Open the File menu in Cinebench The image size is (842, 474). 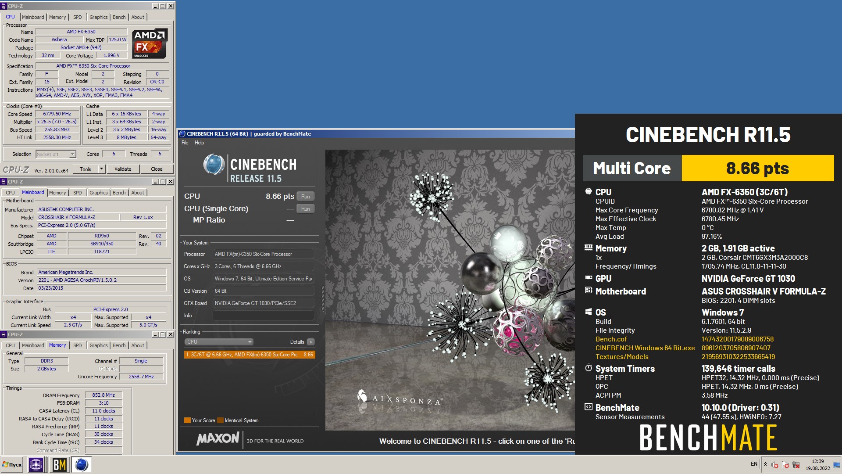click(x=185, y=143)
